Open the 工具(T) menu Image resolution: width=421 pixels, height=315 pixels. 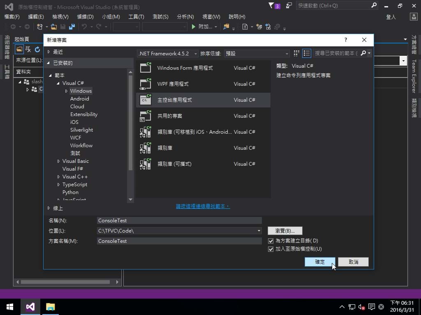(136, 16)
